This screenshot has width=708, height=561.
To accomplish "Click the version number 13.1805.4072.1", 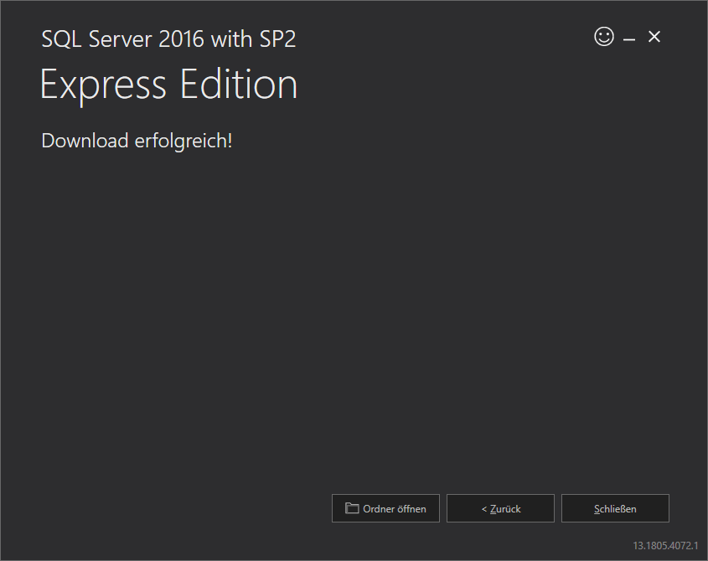I will tap(664, 545).
